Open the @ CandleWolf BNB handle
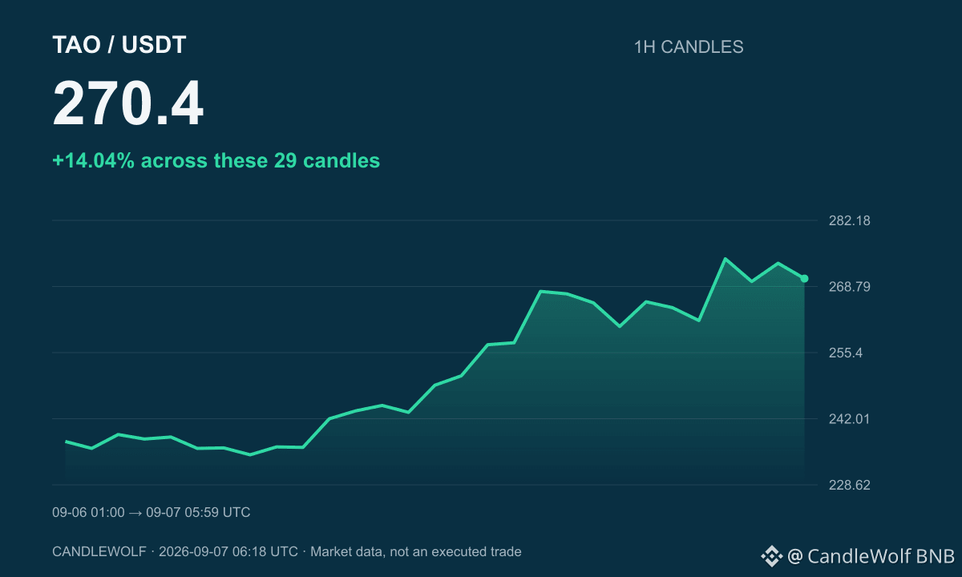The width and height of the screenshot is (962, 577). [871, 555]
